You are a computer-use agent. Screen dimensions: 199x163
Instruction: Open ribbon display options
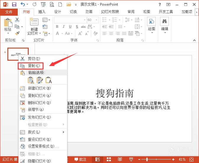pos(169,4)
